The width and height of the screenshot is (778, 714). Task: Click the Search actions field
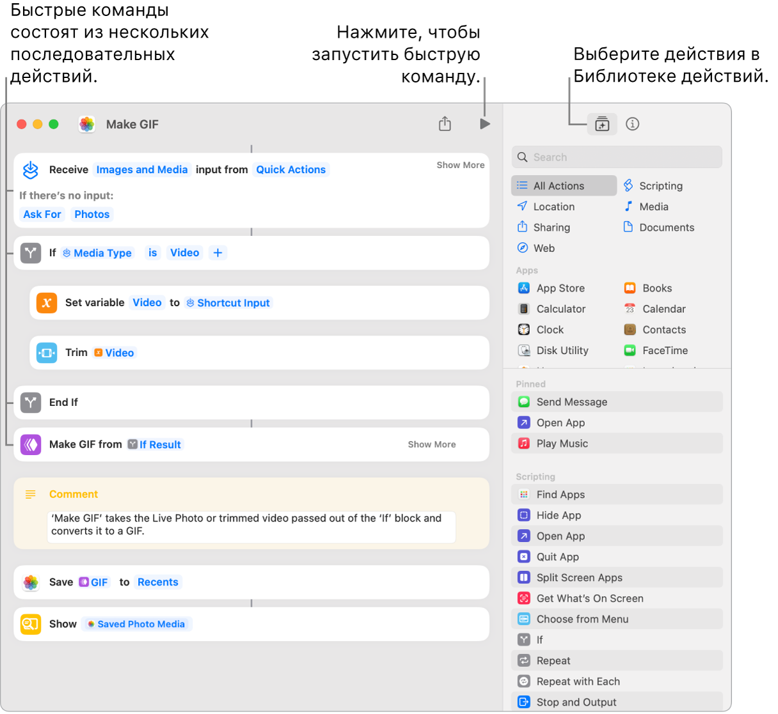coord(617,157)
